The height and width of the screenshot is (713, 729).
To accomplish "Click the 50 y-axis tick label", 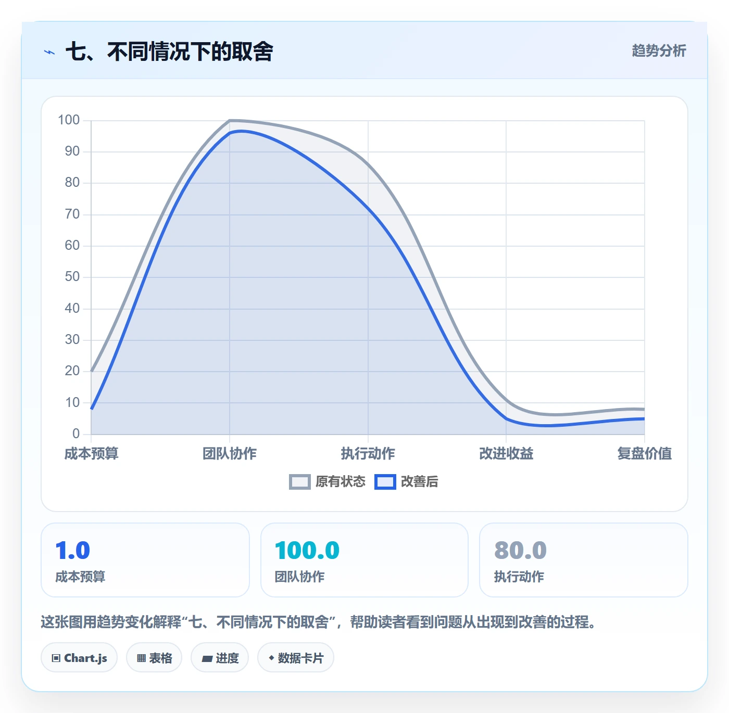I will coord(72,277).
